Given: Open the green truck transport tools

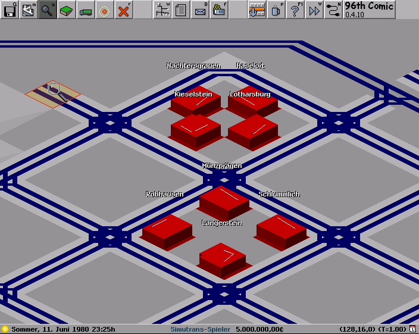Looking at the screenshot, I should pyautogui.click(x=86, y=10).
